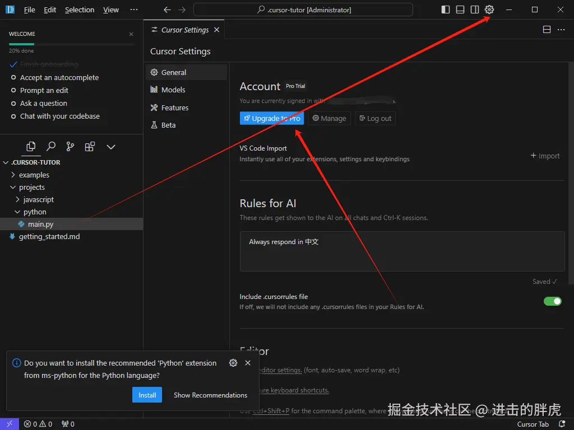
Task: Click the Cursor app logo icon
Action: coord(10,10)
